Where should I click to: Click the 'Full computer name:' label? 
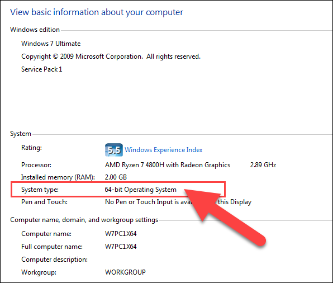(x=52, y=247)
